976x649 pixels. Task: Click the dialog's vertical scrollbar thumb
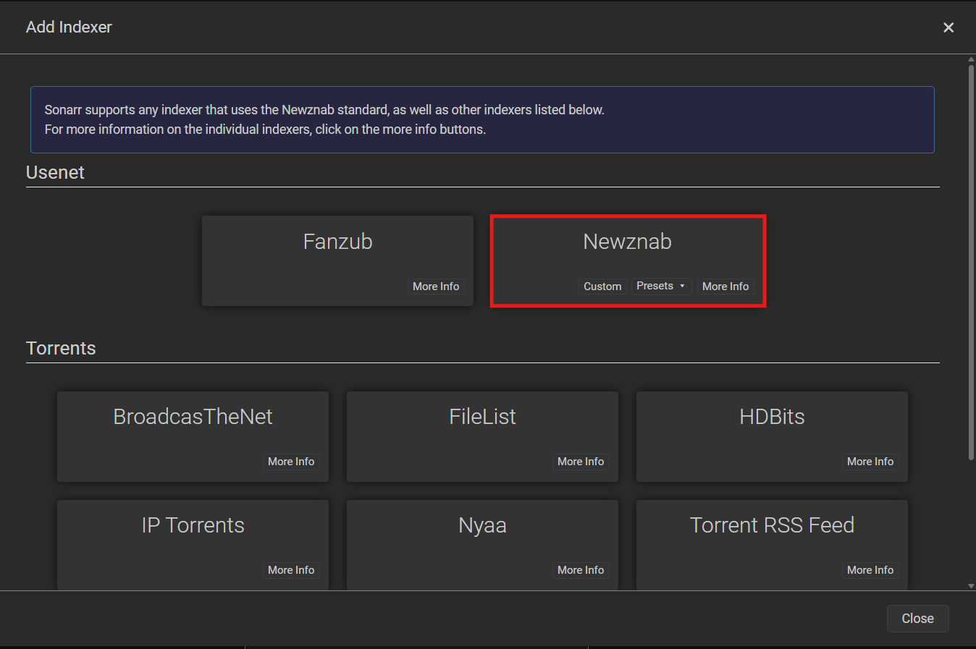972,262
